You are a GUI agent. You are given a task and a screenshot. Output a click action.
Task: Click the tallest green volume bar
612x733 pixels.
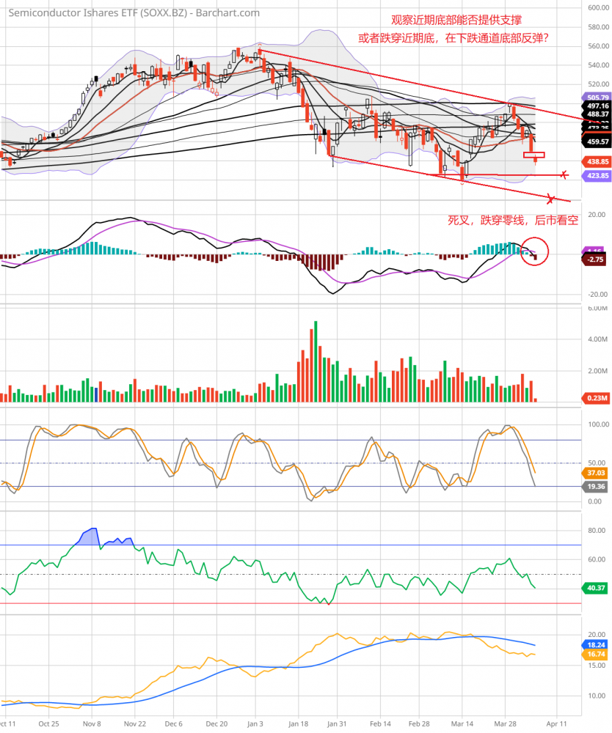(x=316, y=361)
